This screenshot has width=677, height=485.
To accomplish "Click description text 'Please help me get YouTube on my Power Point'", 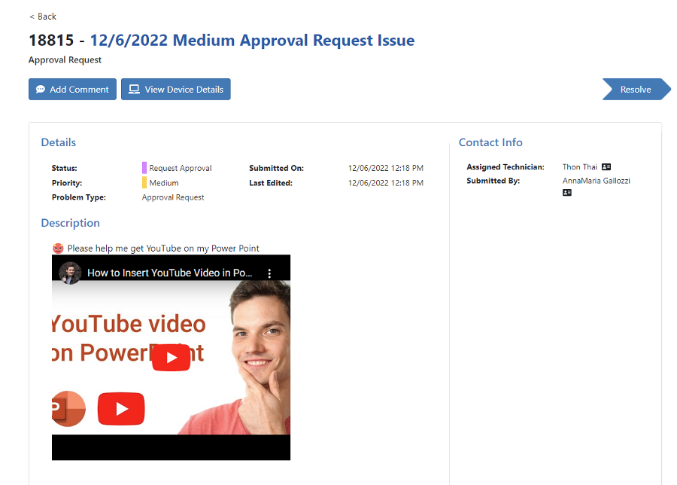I will tap(163, 249).
